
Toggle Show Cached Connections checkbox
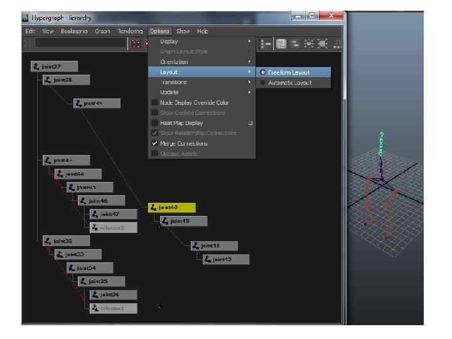[155, 113]
